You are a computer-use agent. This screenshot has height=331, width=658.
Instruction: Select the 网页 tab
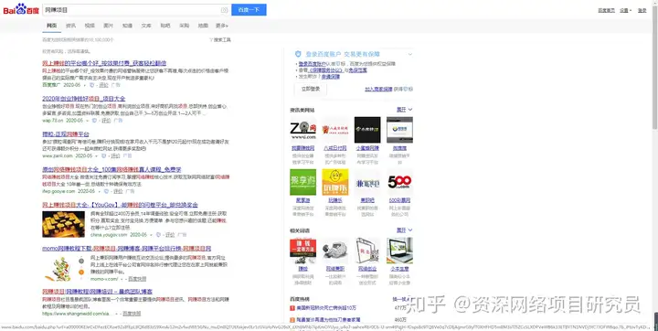[51, 26]
